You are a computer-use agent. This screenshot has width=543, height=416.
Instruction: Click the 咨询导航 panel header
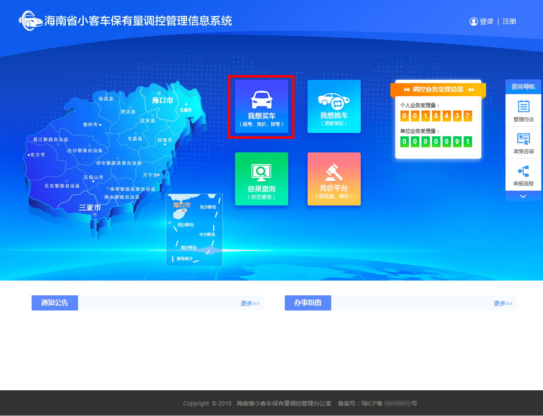[x=523, y=86]
